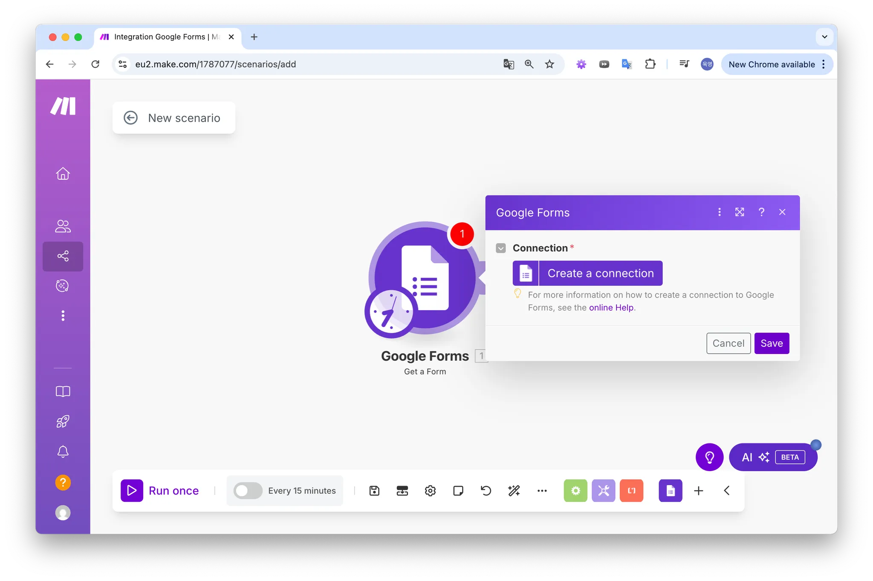Open the Make logo home link

tap(63, 106)
